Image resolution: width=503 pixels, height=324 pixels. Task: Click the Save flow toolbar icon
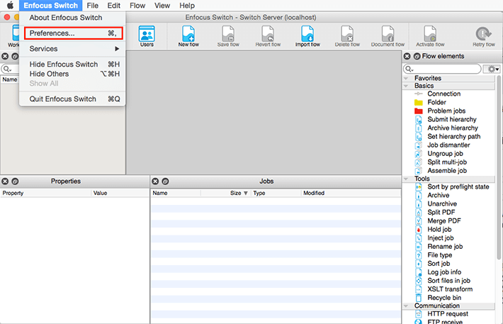(x=228, y=36)
